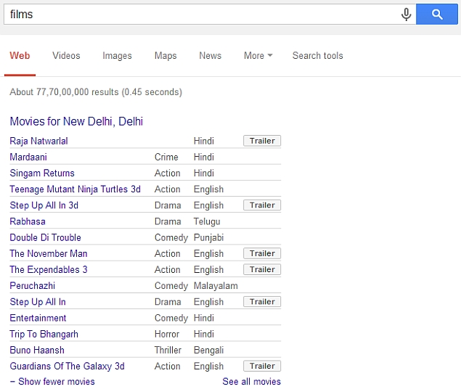The height and width of the screenshot is (389, 461).
Task: Open the Mardaani movie link
Action: point(28,157)
